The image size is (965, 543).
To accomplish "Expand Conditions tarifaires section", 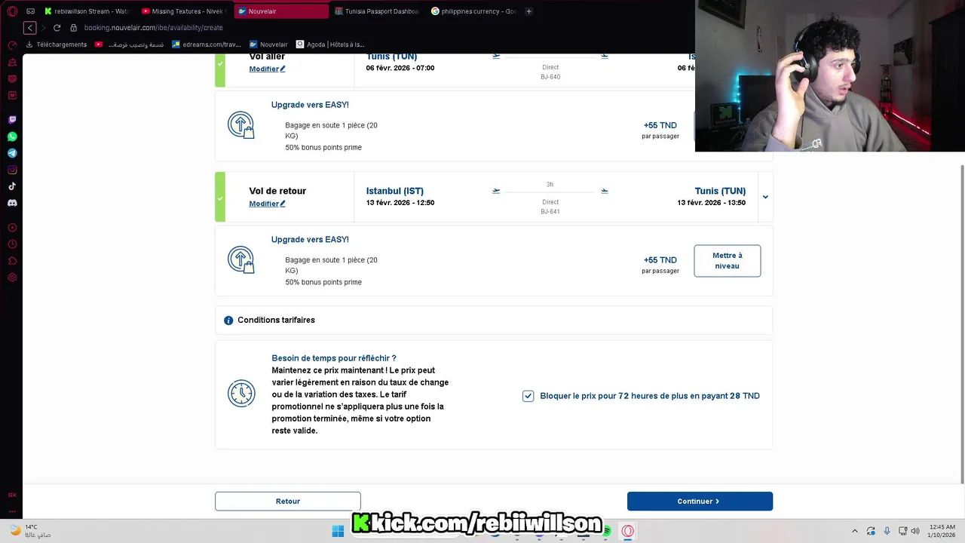I will (494, 321).
